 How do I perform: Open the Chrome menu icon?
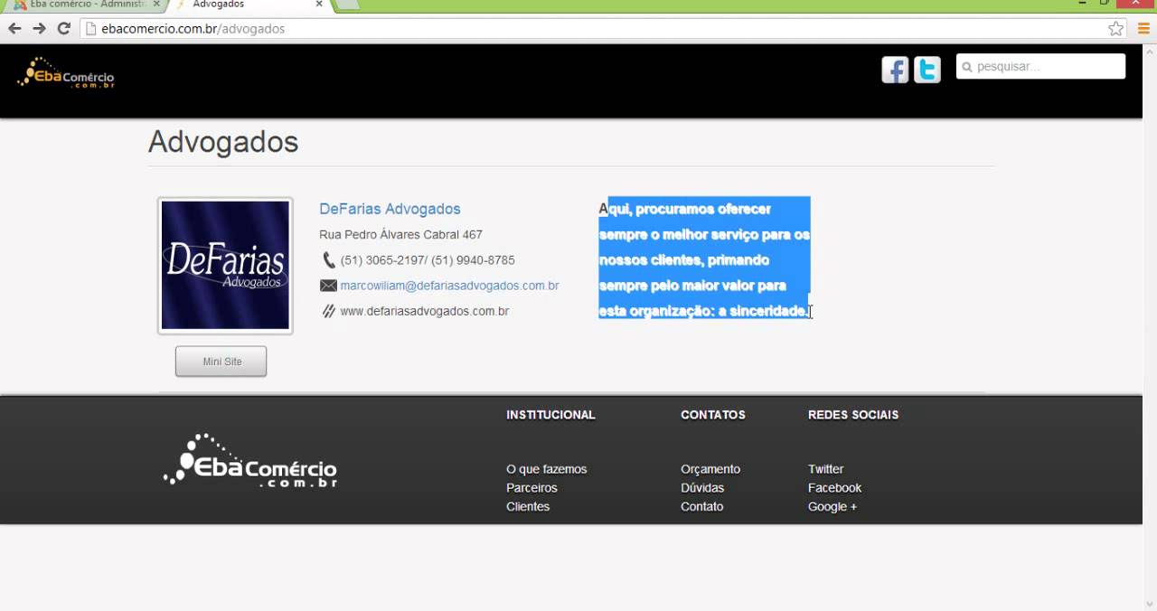click(x=1143, y=29)
